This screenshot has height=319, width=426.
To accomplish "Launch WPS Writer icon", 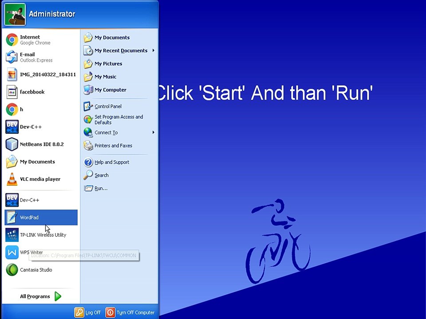I will 12,252.
